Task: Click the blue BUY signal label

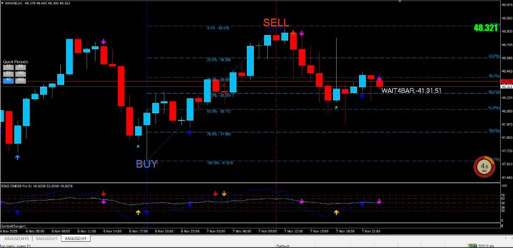Action: coord(146,164)
